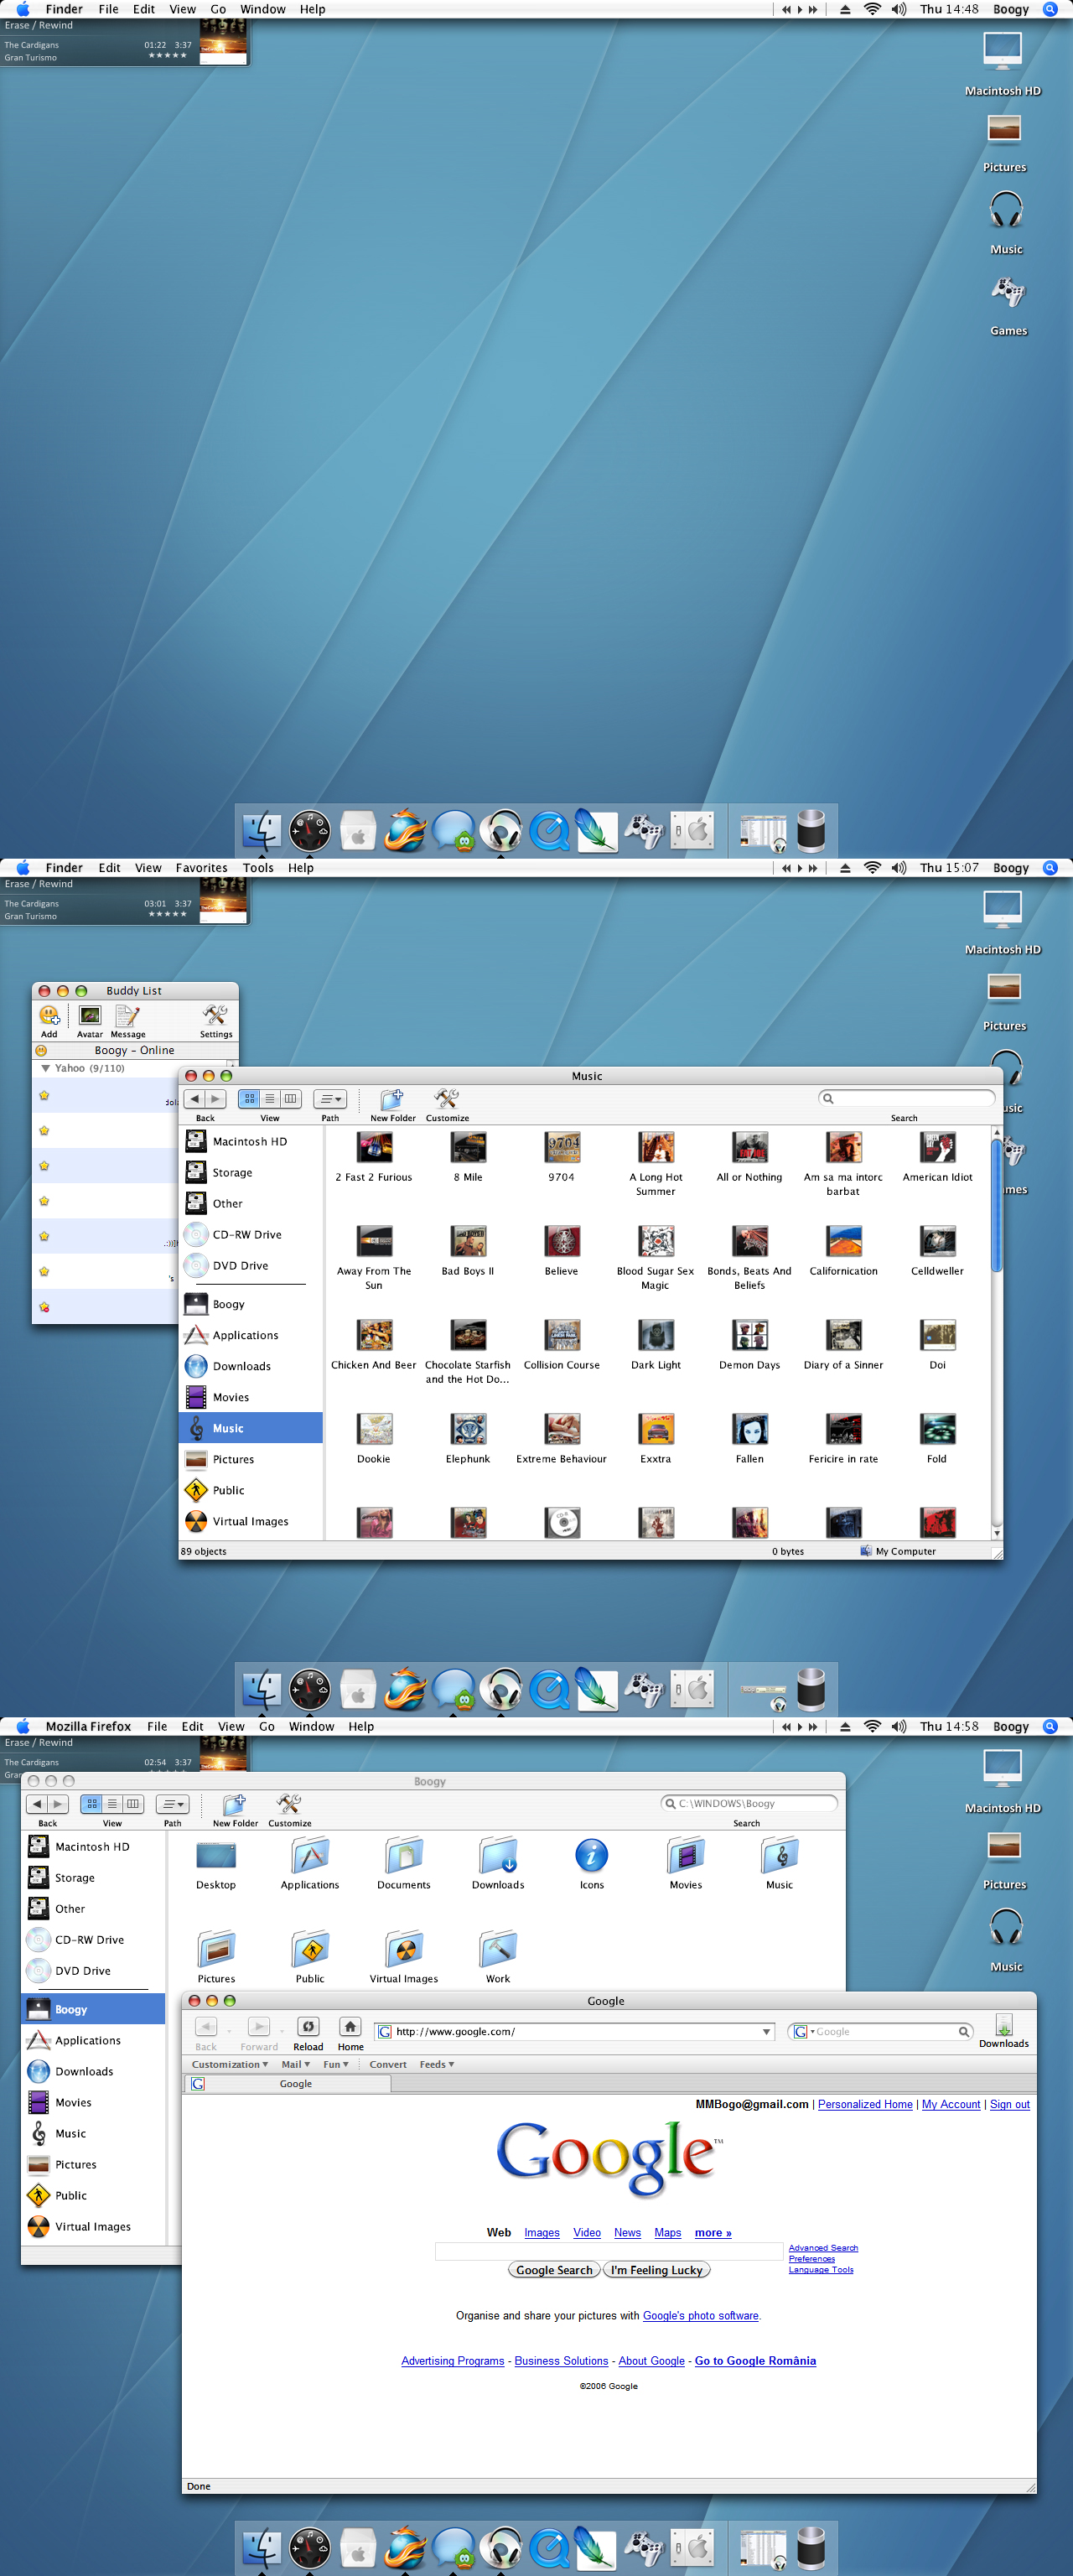This screenshot has height=2576, width=1073.
Task: Open the Personalized Home link
Action: 865,2104
